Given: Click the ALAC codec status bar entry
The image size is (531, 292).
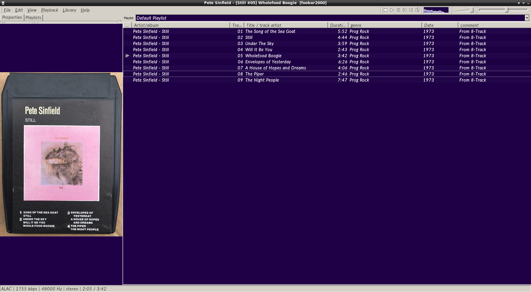Looking at the screenshot, I should pos(6,289).
